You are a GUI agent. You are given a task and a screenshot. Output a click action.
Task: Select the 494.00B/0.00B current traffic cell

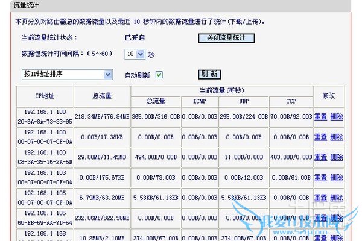(x=156, y=157)
